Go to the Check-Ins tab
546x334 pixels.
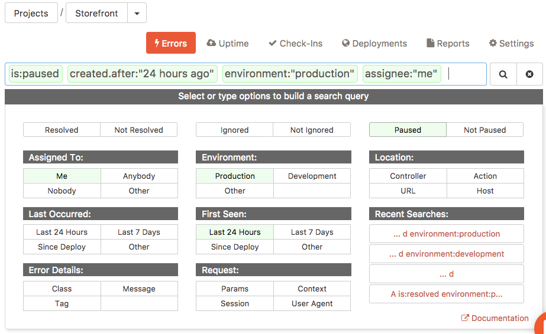(x=296, y=44)
